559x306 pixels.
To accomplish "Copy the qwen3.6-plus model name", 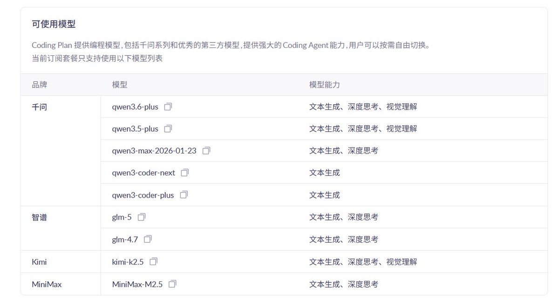I will pos(168,106).
